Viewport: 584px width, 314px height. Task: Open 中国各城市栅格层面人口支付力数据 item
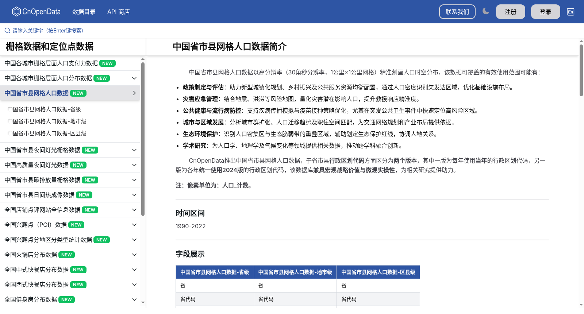[x=51, y=63]
